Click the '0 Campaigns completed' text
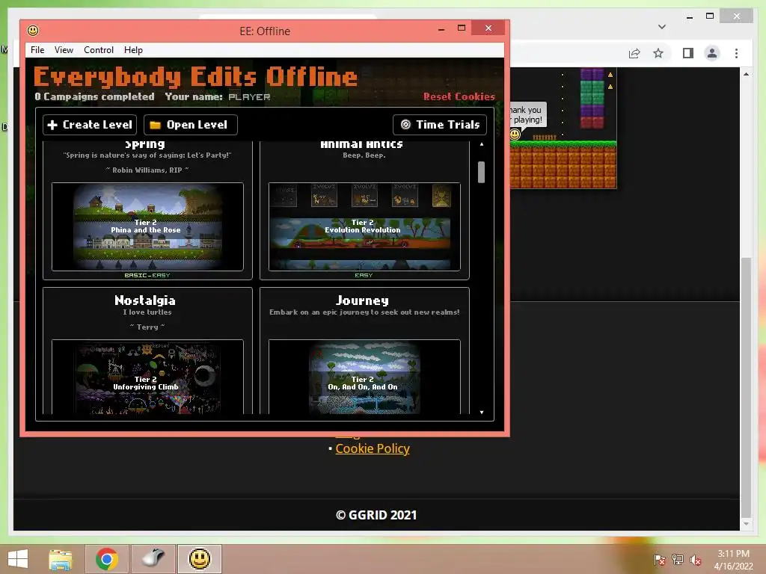The height and width of the screenshot is (574, 766). pyautogui.click(x=94, y=96)
